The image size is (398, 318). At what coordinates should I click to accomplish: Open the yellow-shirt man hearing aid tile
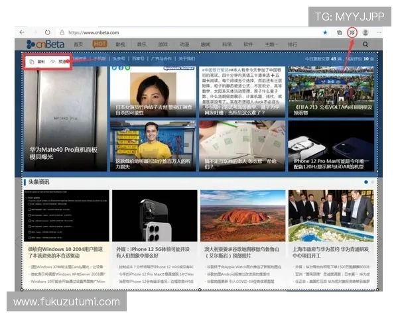[153, 146]
